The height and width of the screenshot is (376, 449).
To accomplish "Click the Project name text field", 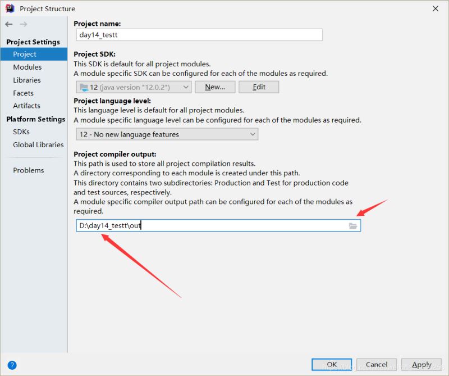I will [199, 35].
